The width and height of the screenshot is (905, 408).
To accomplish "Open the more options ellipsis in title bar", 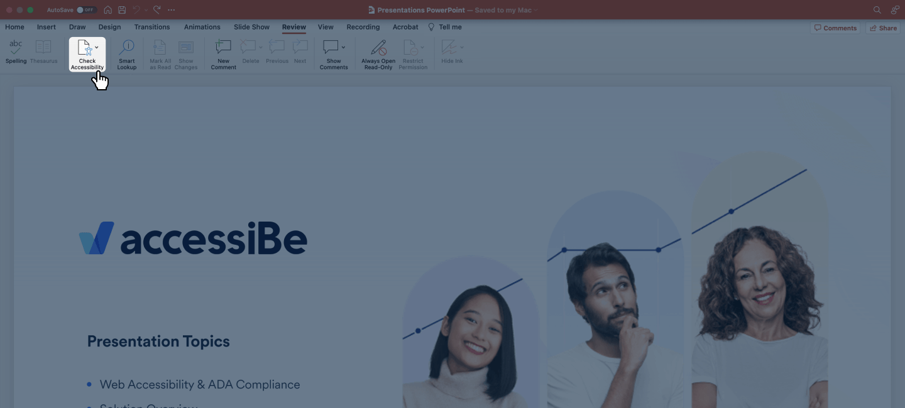I will (172, 10).
